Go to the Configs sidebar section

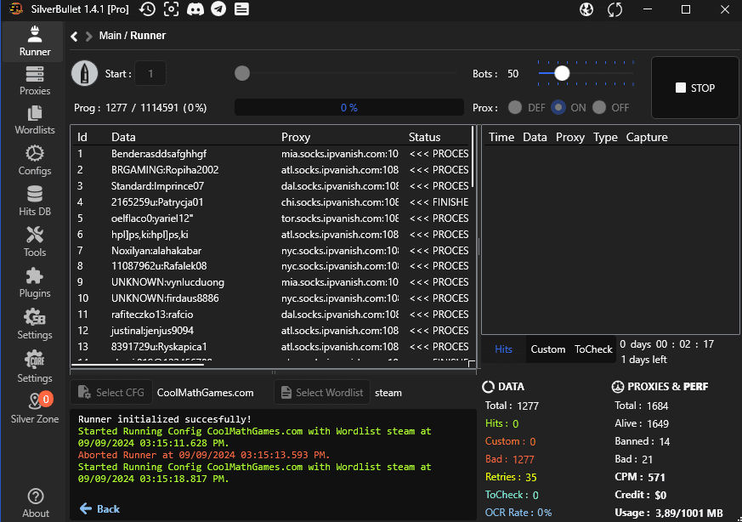(x=35, y=160)
